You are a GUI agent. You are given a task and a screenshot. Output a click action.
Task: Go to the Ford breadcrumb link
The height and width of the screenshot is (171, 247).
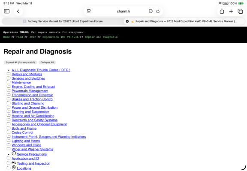pyautogui.click(x=20, y=37)
